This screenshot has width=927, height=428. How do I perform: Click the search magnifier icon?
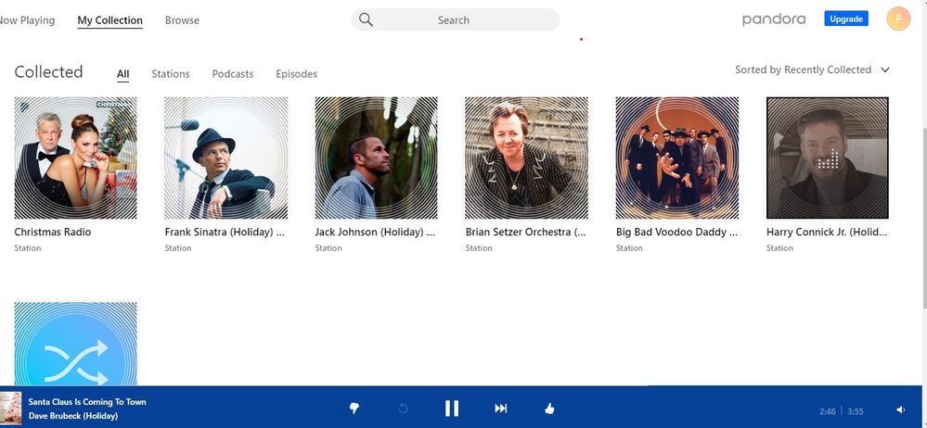(366, 20)
